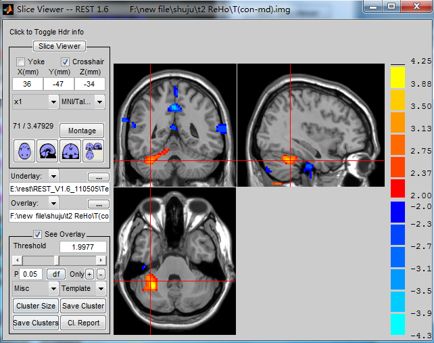Open the Misc dropdown
Image resolution: width=434 pixels, height=343 pixels.
[x=35, y=289]
